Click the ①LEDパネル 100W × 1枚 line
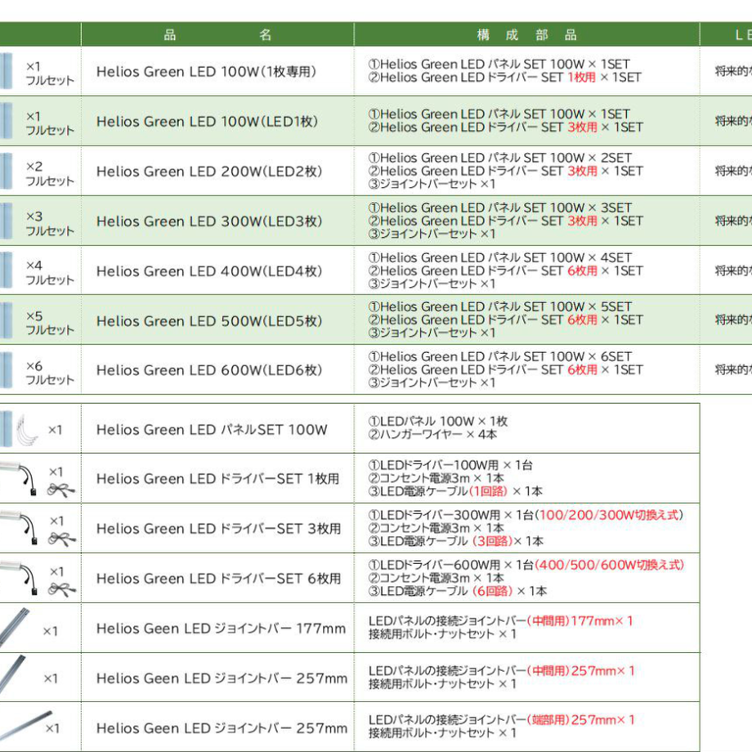Image resolution: width=752 pixels, height=752 pixels. [438, 422]
